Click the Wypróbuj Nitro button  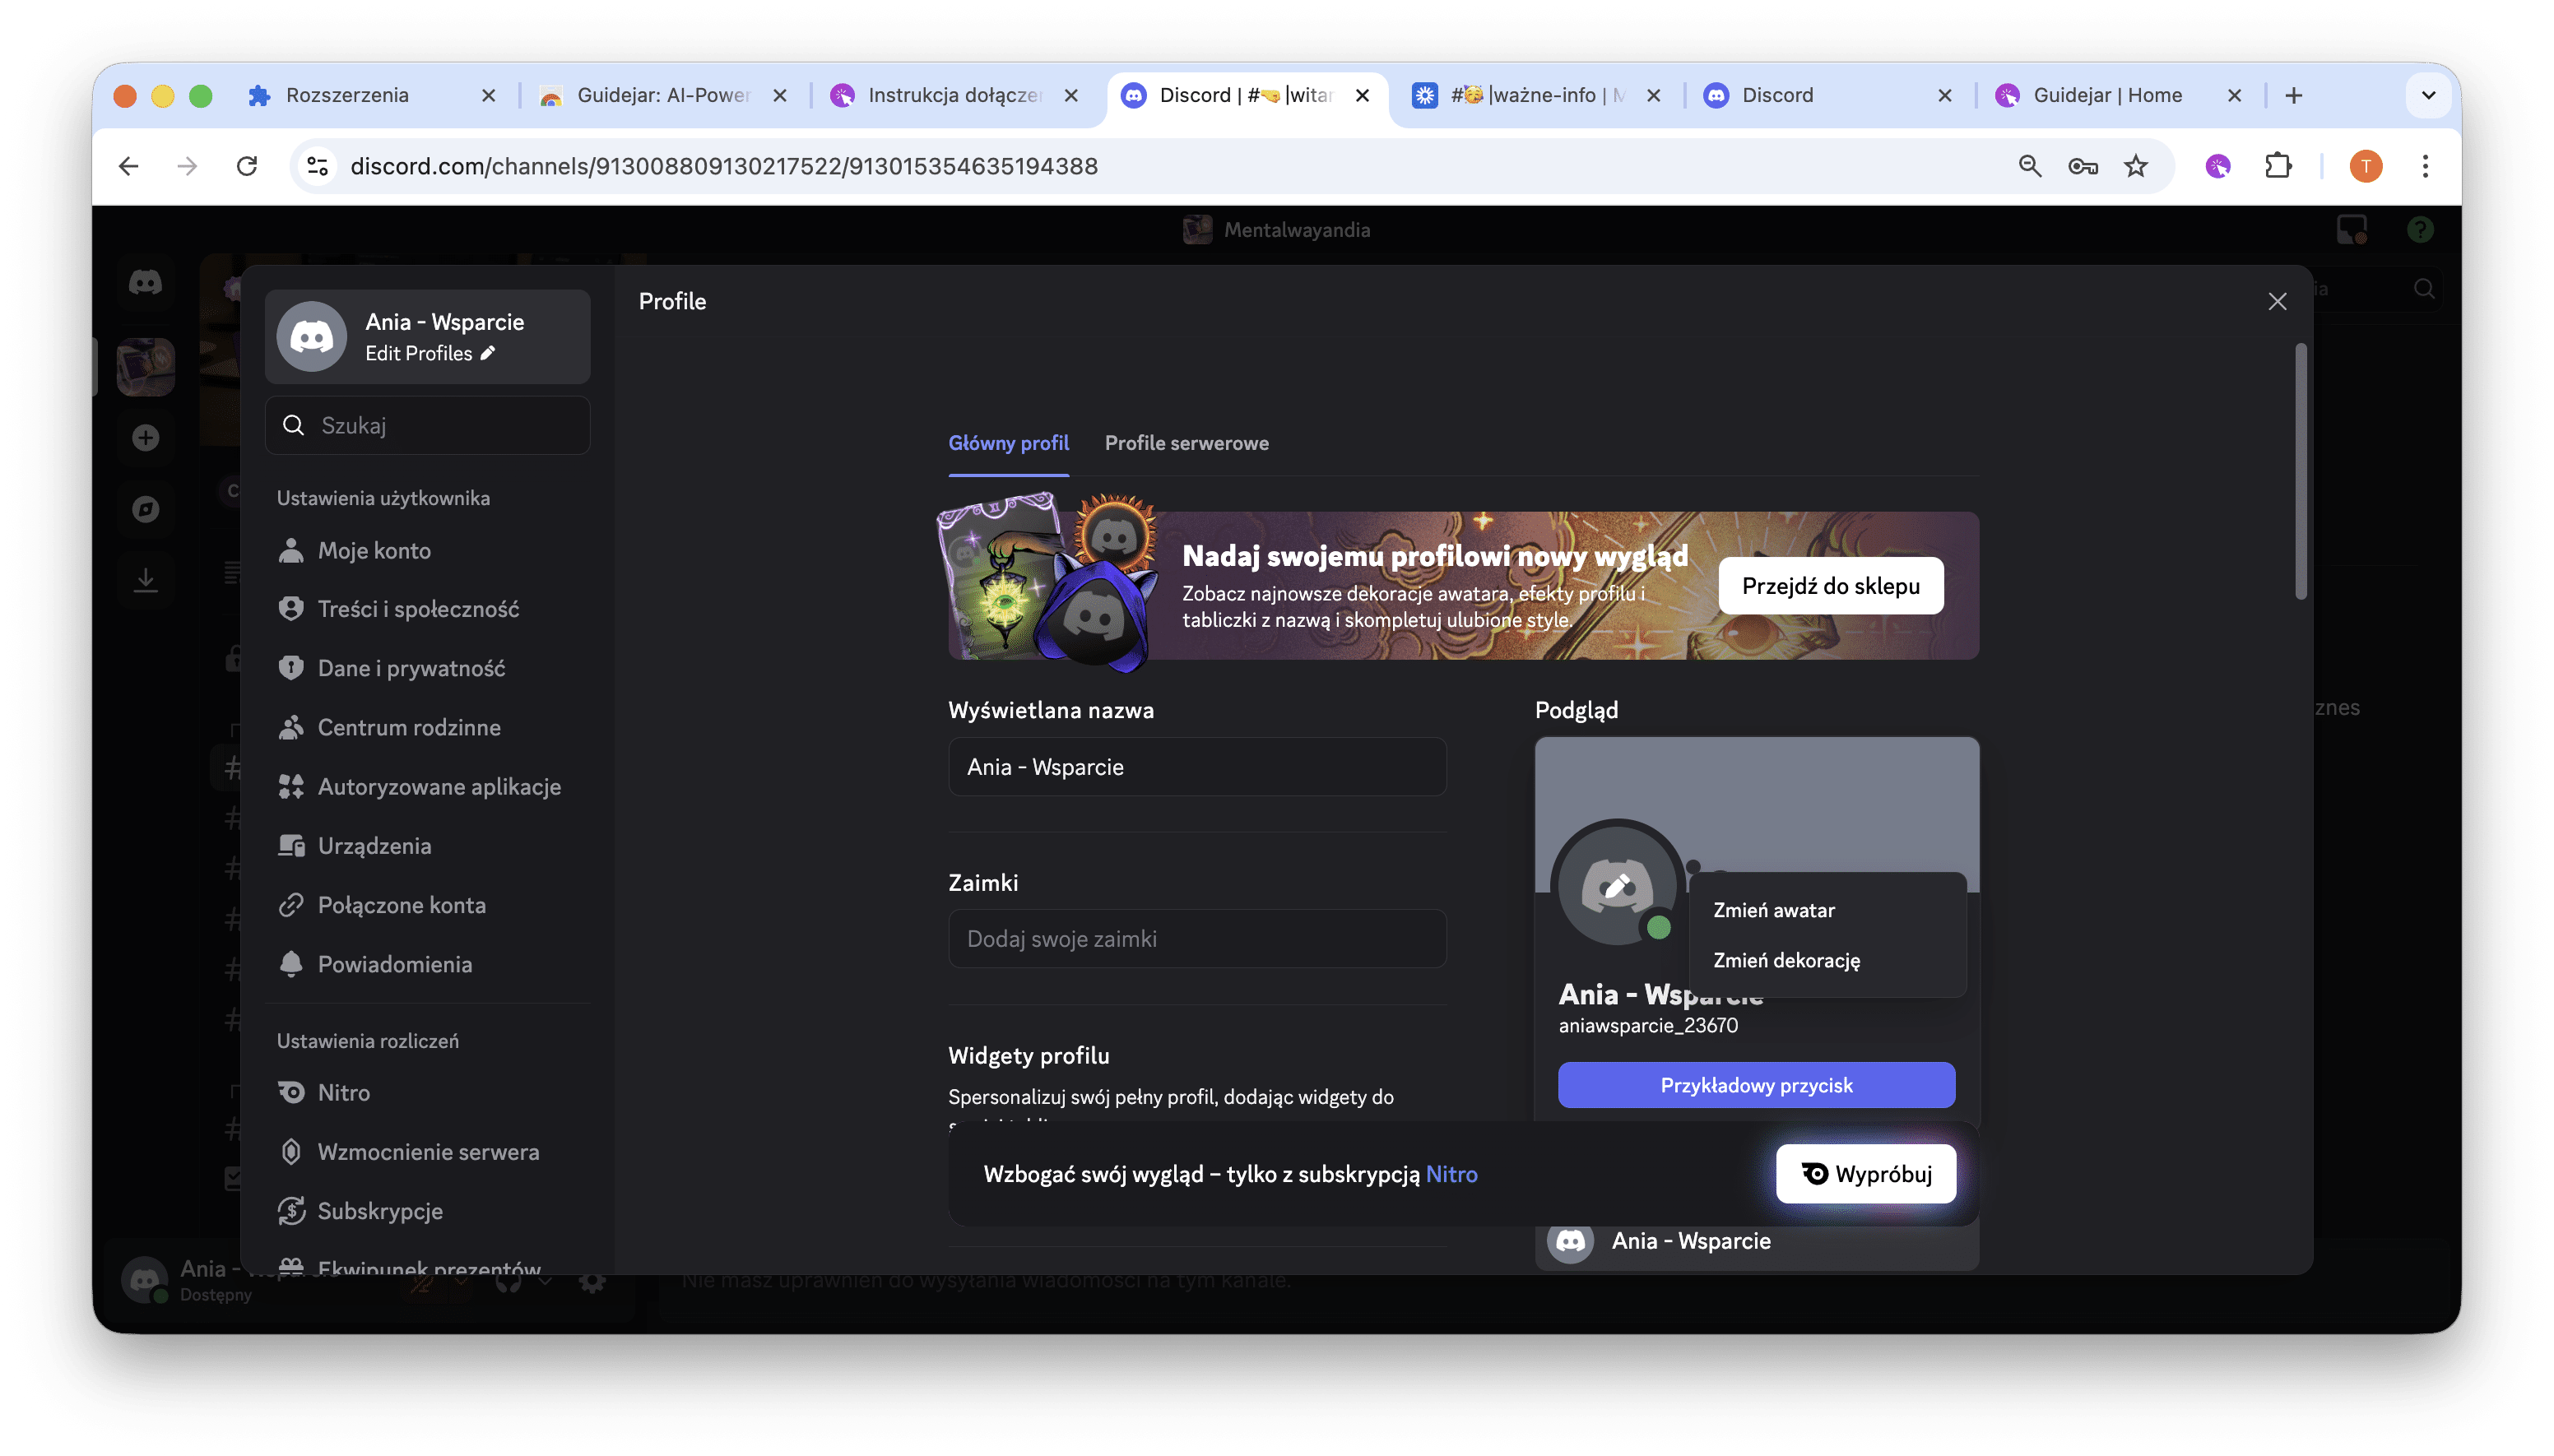1866,1173
